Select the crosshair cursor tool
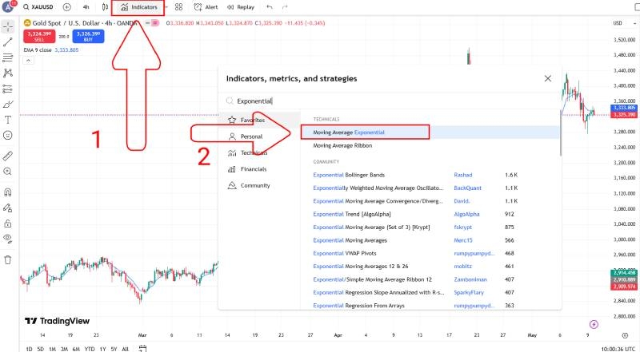 (x=8, y=25)
